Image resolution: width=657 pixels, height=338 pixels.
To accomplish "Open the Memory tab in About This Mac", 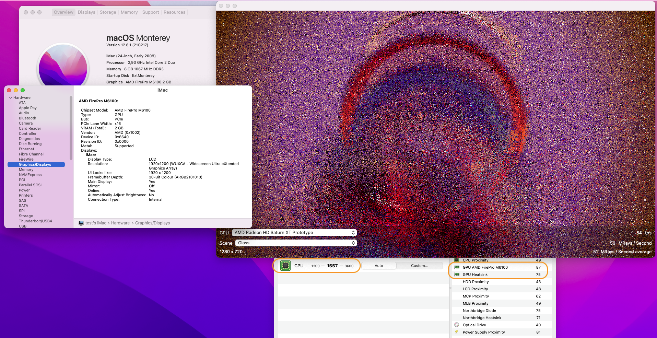I will (129, 12).
